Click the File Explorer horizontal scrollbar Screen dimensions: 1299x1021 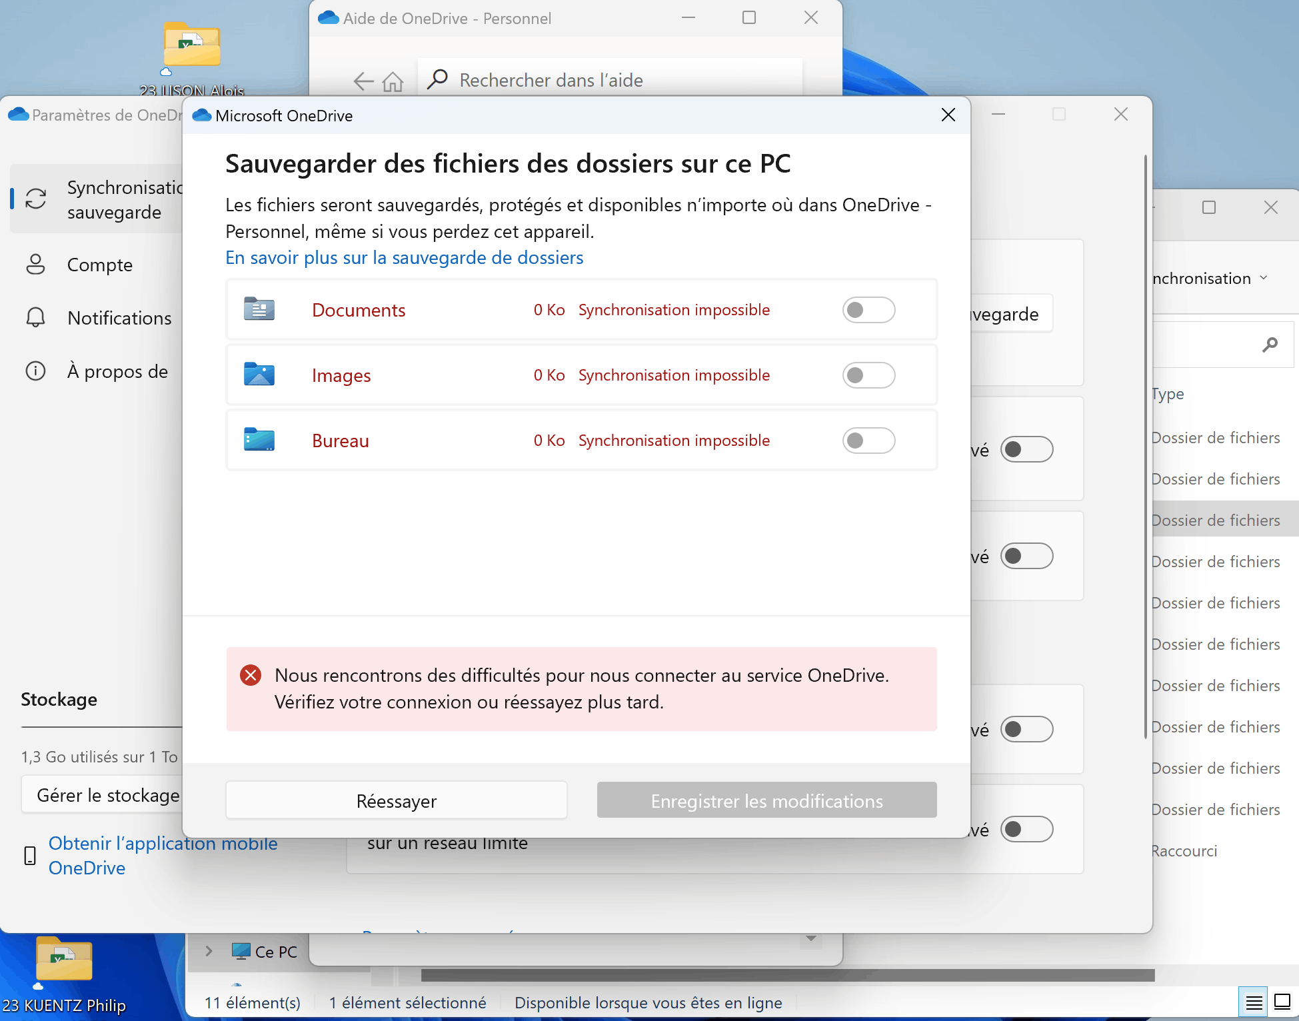coord(787,975)
